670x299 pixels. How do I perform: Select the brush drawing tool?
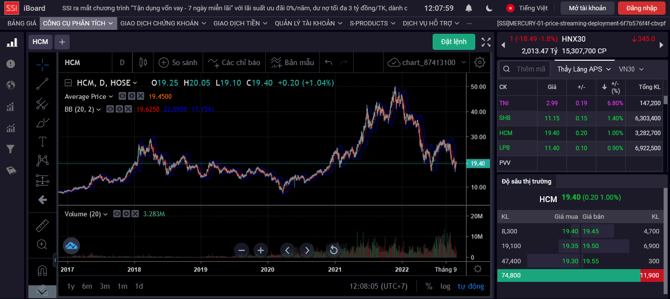tap(43, 123)
